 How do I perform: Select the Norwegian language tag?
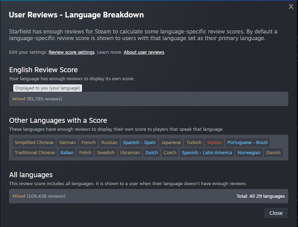pyautogui.click(x=249, y=152)
